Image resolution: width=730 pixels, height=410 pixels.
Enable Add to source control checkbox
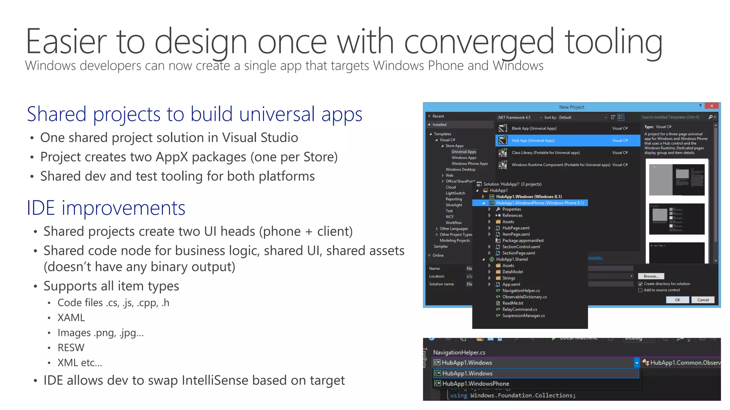[641, 290]
